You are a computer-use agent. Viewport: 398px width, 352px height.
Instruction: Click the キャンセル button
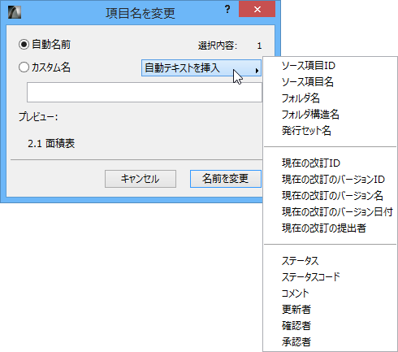click(x=141, y=179)
